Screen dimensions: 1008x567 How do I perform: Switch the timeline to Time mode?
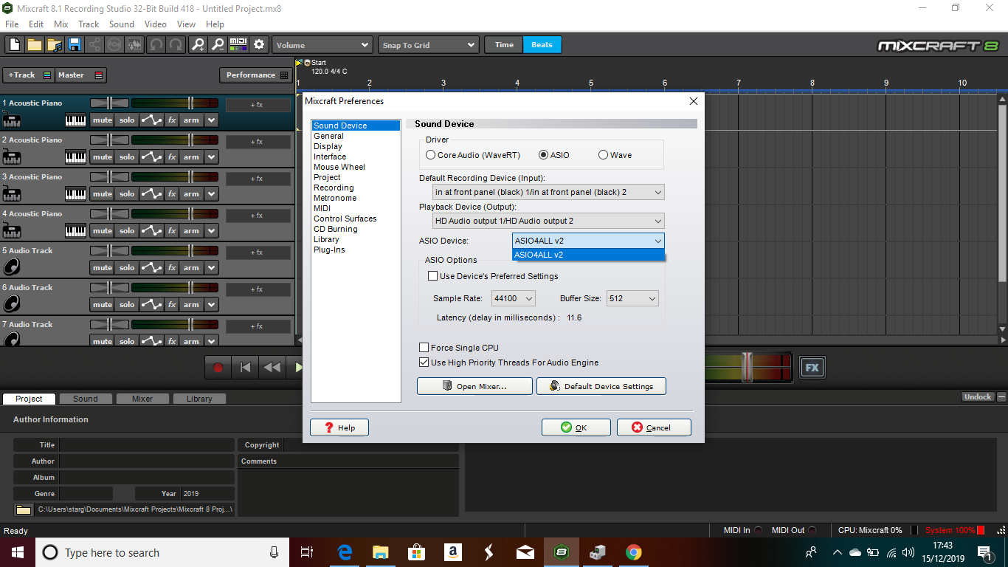pyautogui.click(x=504, y=45)
